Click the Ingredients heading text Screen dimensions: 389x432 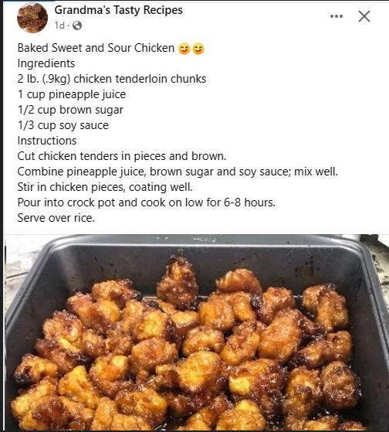point(46,63)
